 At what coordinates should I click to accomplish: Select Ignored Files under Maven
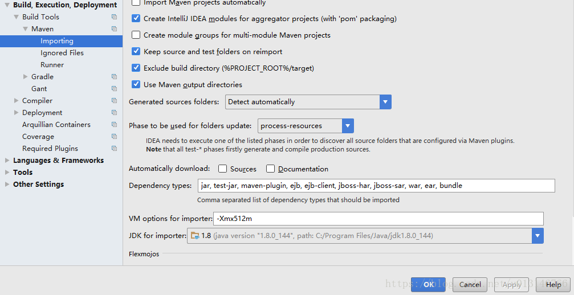point(62,53)
